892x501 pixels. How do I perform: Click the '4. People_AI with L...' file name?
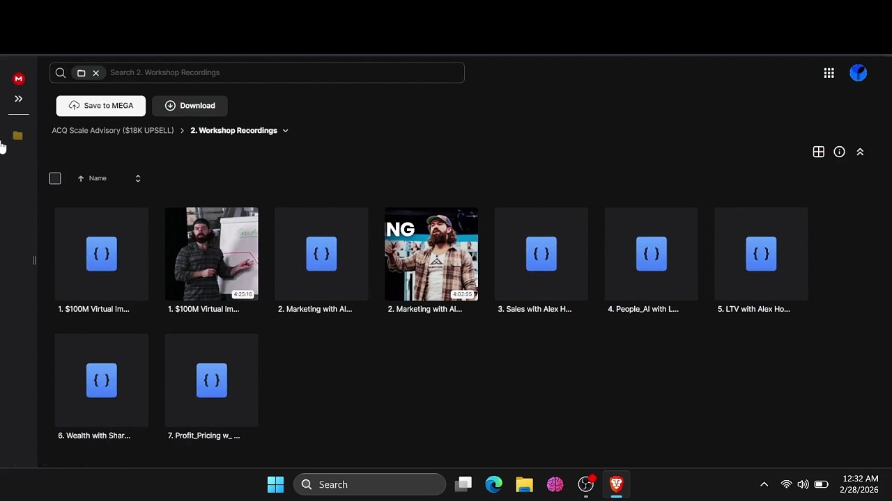[643, 309]
